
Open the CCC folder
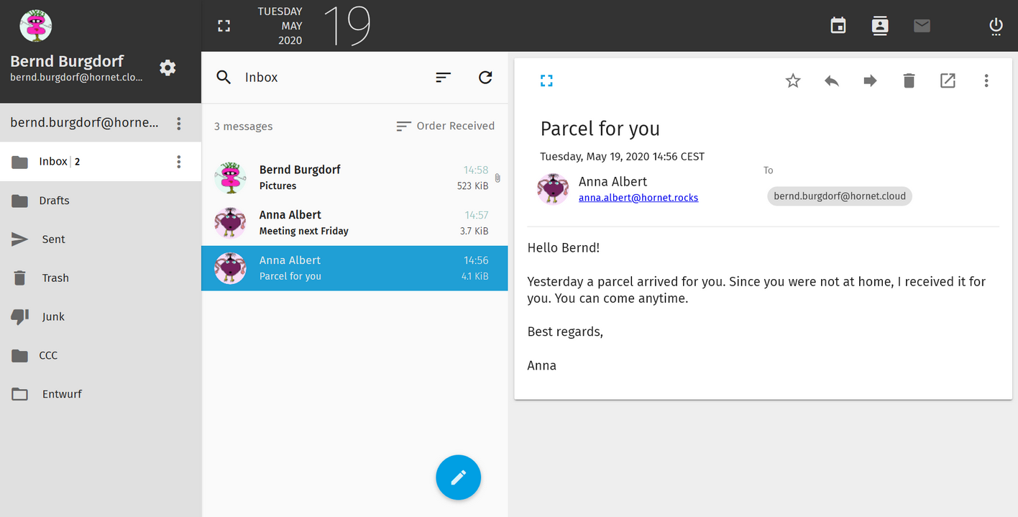point(101,355)
